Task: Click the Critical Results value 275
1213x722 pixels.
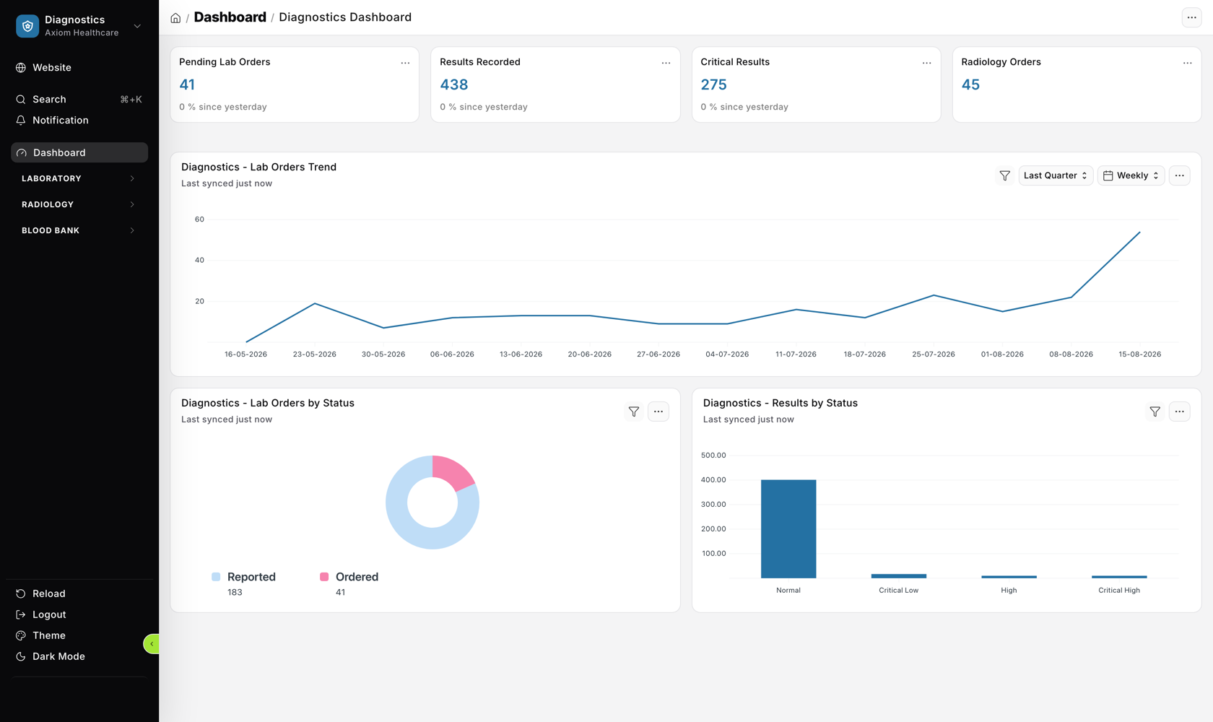Action: pyautogui.click(x=713, y=84)
